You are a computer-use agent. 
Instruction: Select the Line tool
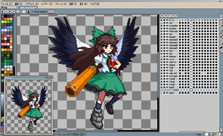point(221,41)
